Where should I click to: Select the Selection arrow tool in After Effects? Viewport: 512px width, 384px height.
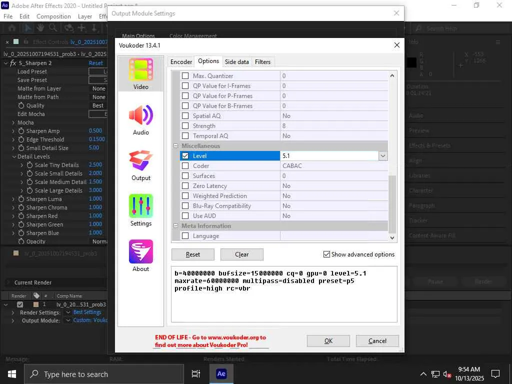tap(28, 28)
